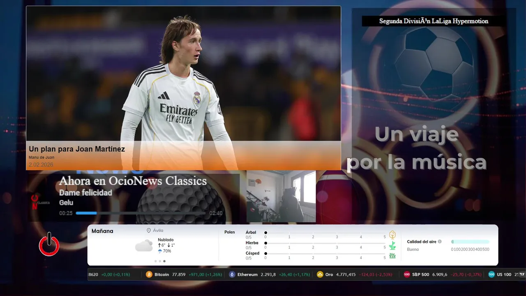Open the webcam room thumbnail
This screenshot has width=526, height=296.
point(281,197)
